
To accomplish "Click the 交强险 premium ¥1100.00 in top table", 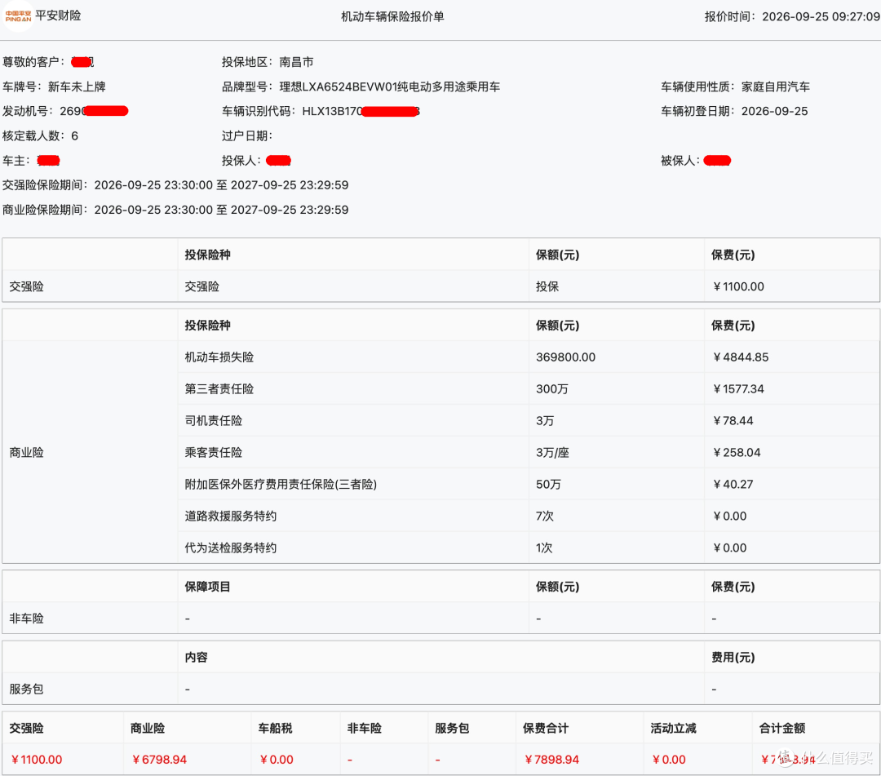I will pos(738,286).
